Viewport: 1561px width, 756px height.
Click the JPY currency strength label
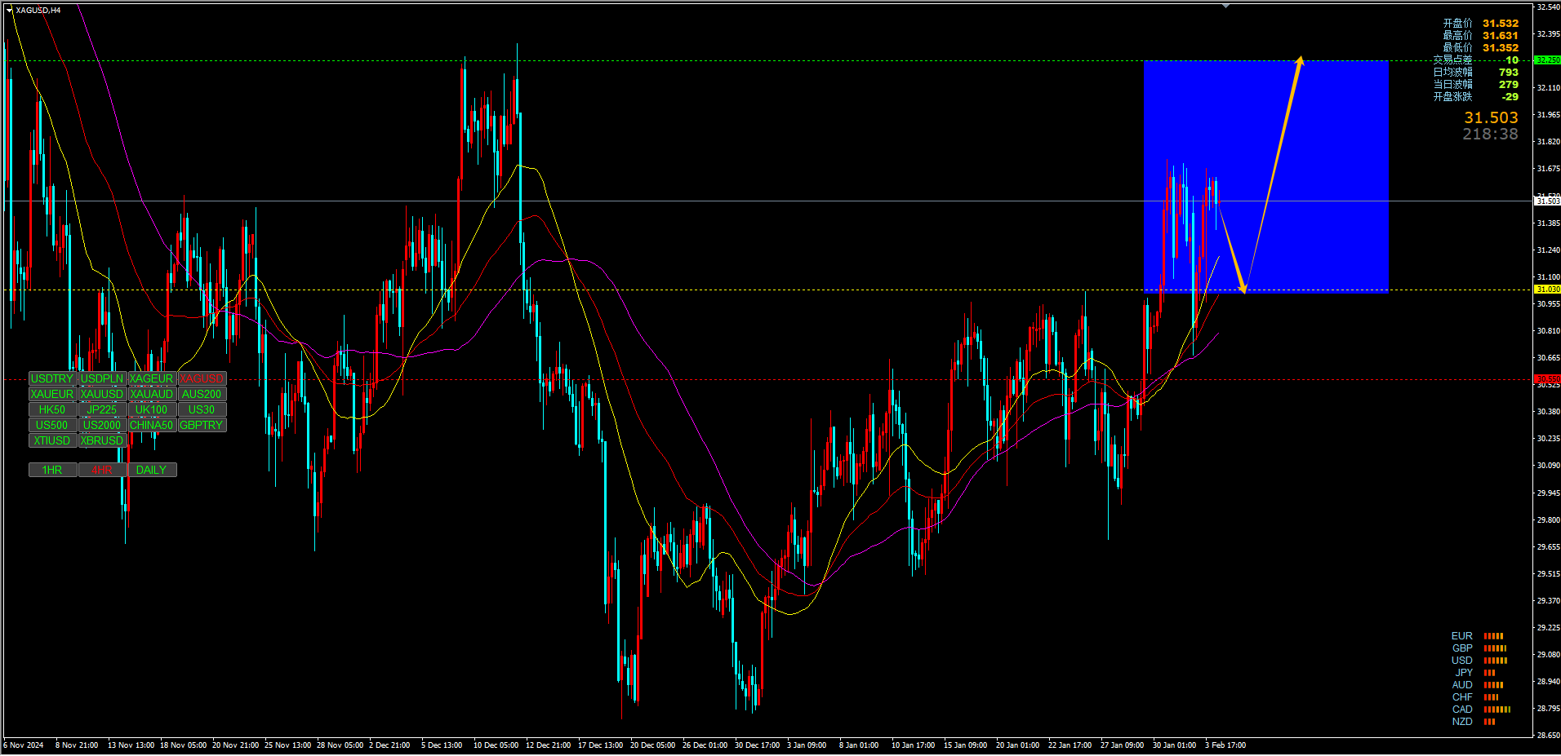coord(1464,673)
